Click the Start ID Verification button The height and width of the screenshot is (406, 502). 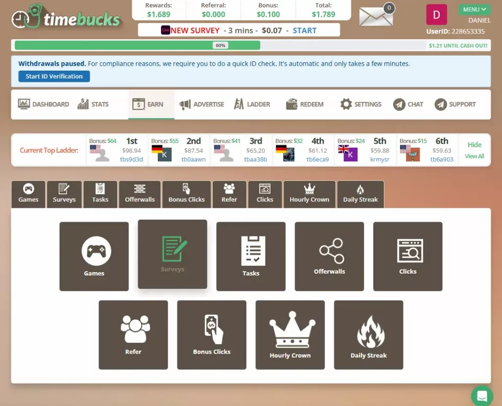(54, 76)
